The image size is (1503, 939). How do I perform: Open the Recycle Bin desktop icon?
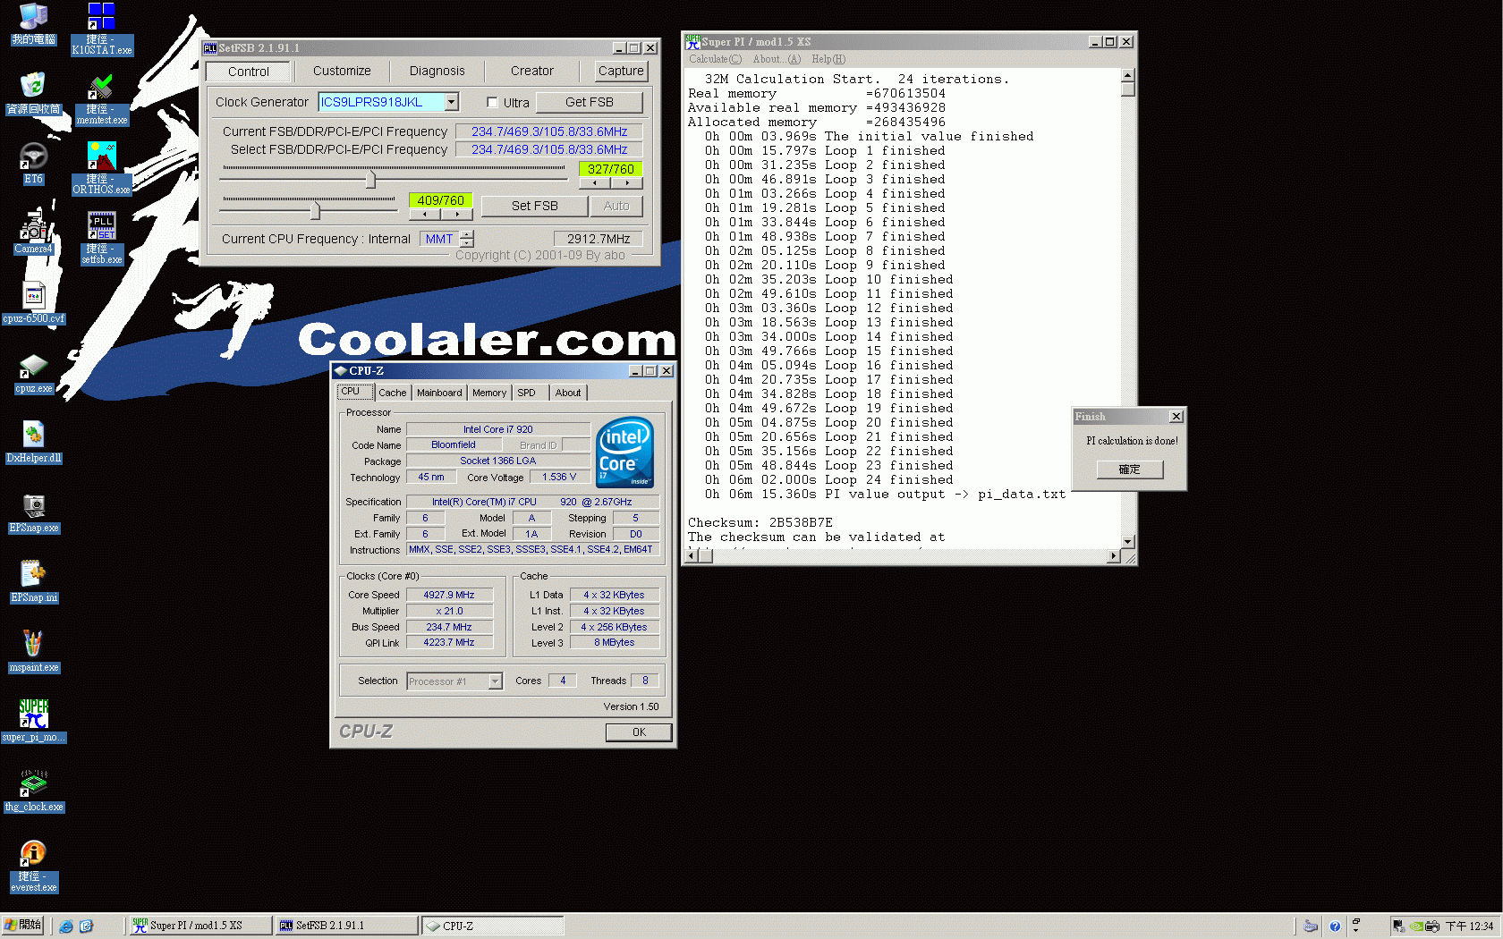[x=33, y=93]
